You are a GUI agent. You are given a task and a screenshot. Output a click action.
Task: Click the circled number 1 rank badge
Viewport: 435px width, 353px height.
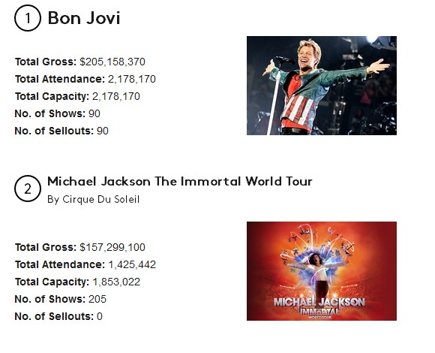28,18
